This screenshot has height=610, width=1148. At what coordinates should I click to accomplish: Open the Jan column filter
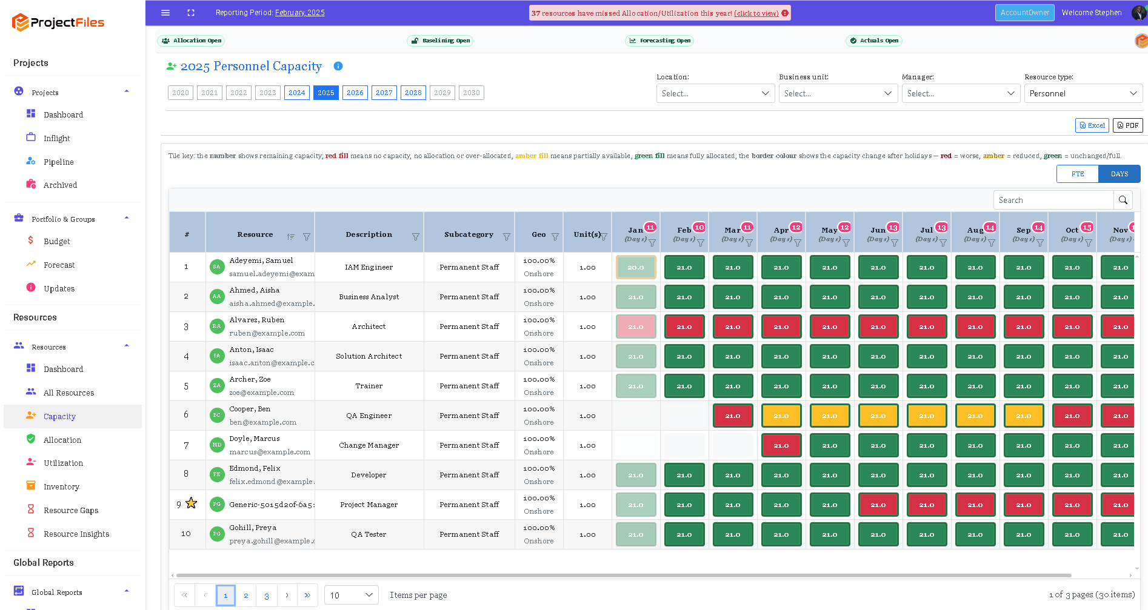click(x=652, y=242)
